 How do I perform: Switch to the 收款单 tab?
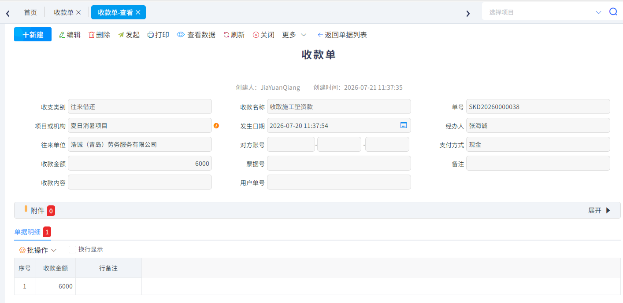63,12
